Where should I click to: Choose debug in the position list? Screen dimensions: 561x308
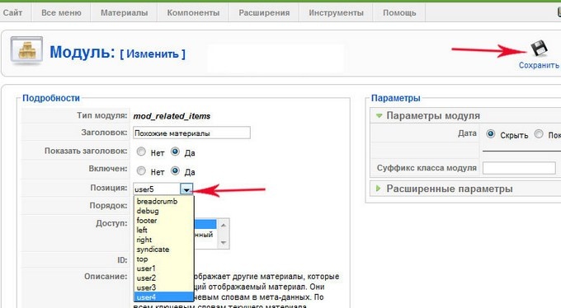(164, 211)
